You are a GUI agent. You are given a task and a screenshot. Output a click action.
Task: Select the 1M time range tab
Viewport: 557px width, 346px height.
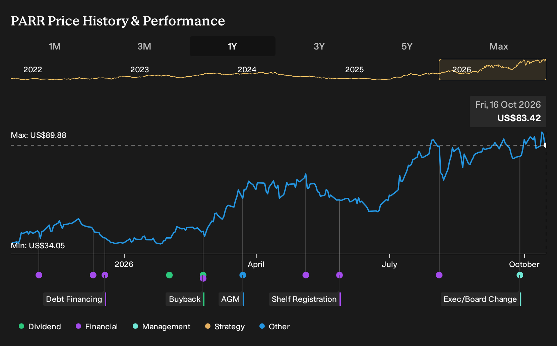click(x=55, y=46)
